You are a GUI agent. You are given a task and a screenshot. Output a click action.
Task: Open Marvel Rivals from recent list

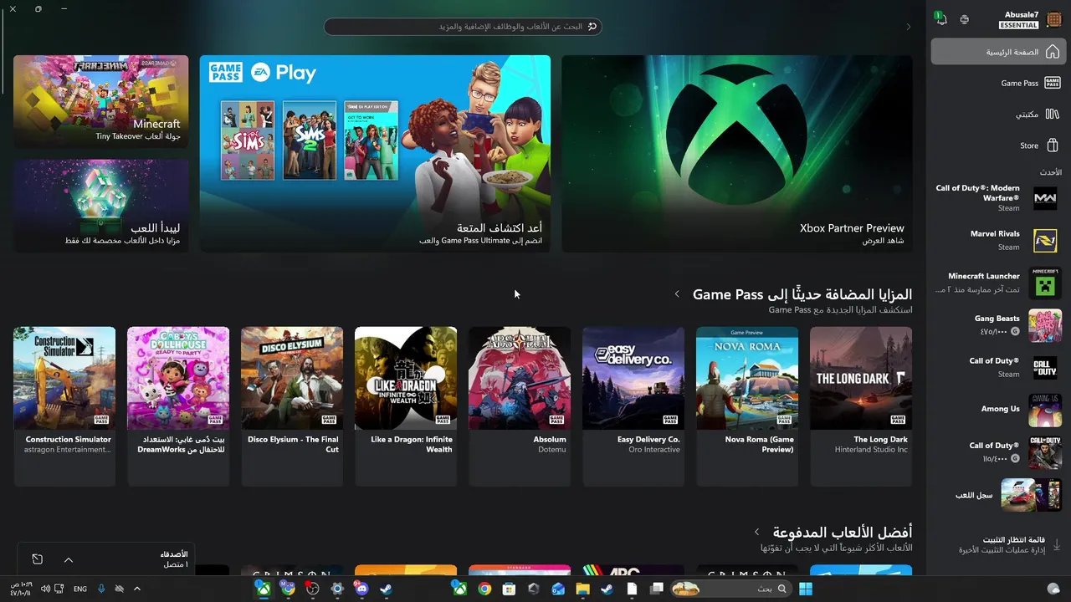coord(997,240)
